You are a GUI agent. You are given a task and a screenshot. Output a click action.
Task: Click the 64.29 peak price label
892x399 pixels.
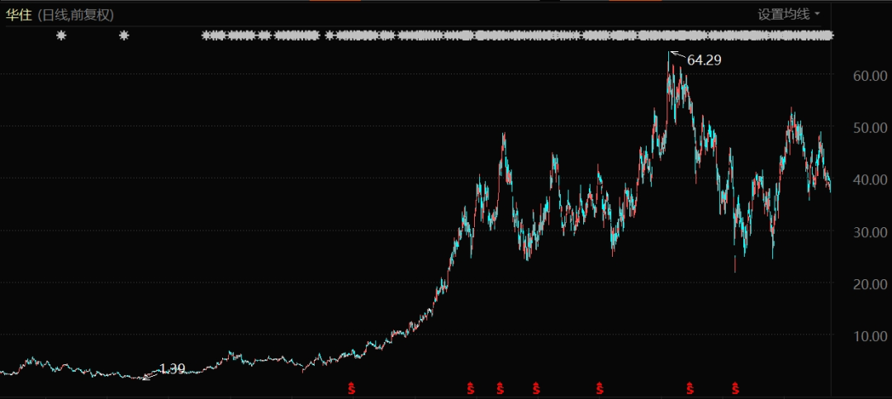[704, 59]
